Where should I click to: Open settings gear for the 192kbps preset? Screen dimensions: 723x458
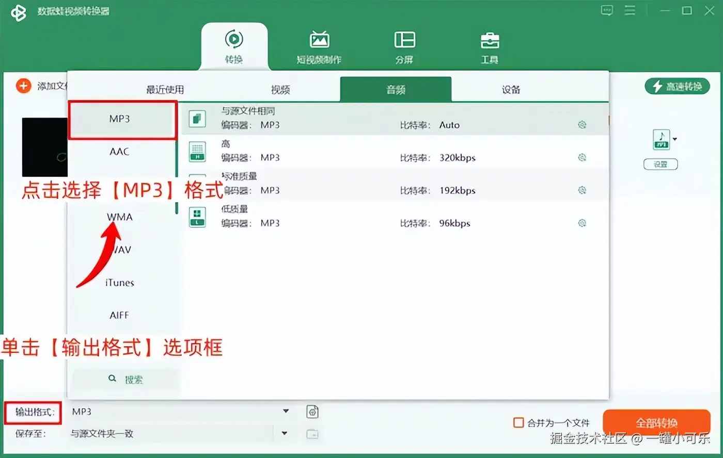[x=582, y=190]
